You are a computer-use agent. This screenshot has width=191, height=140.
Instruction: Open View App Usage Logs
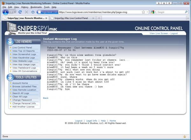point(24,64)
